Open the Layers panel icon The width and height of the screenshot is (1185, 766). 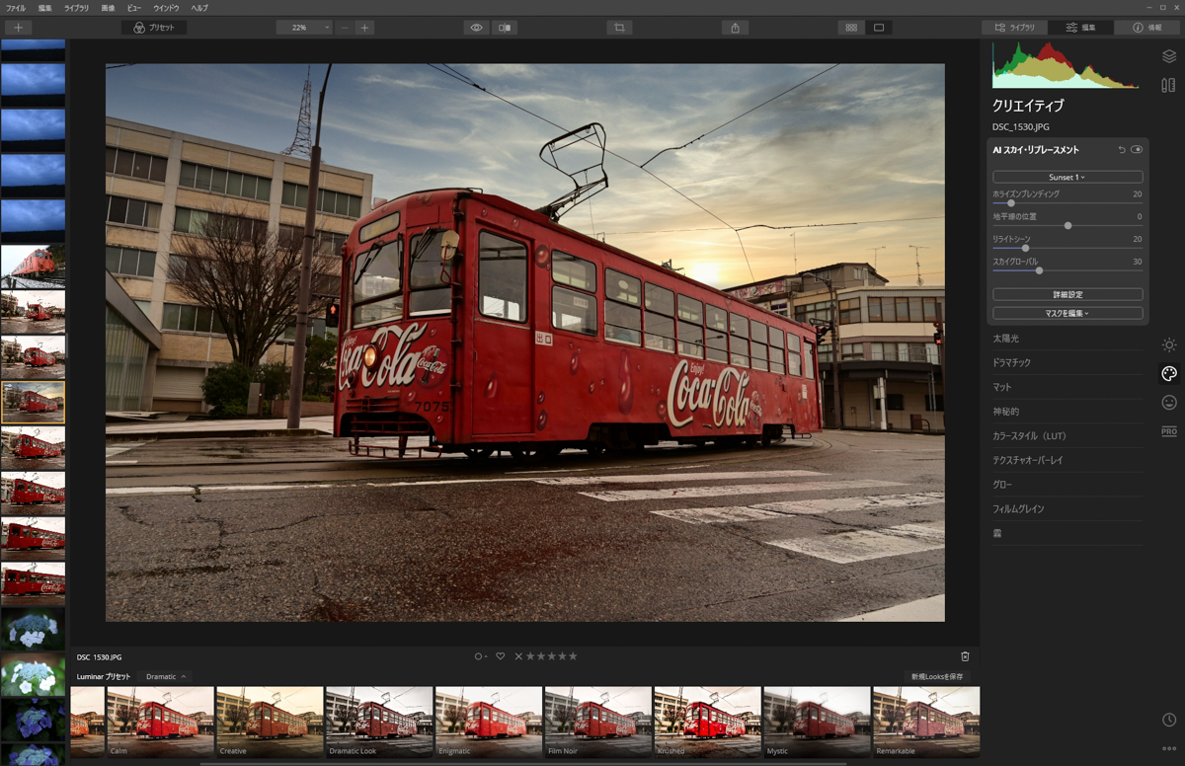pyautogui.click(x=1169, y=56)
